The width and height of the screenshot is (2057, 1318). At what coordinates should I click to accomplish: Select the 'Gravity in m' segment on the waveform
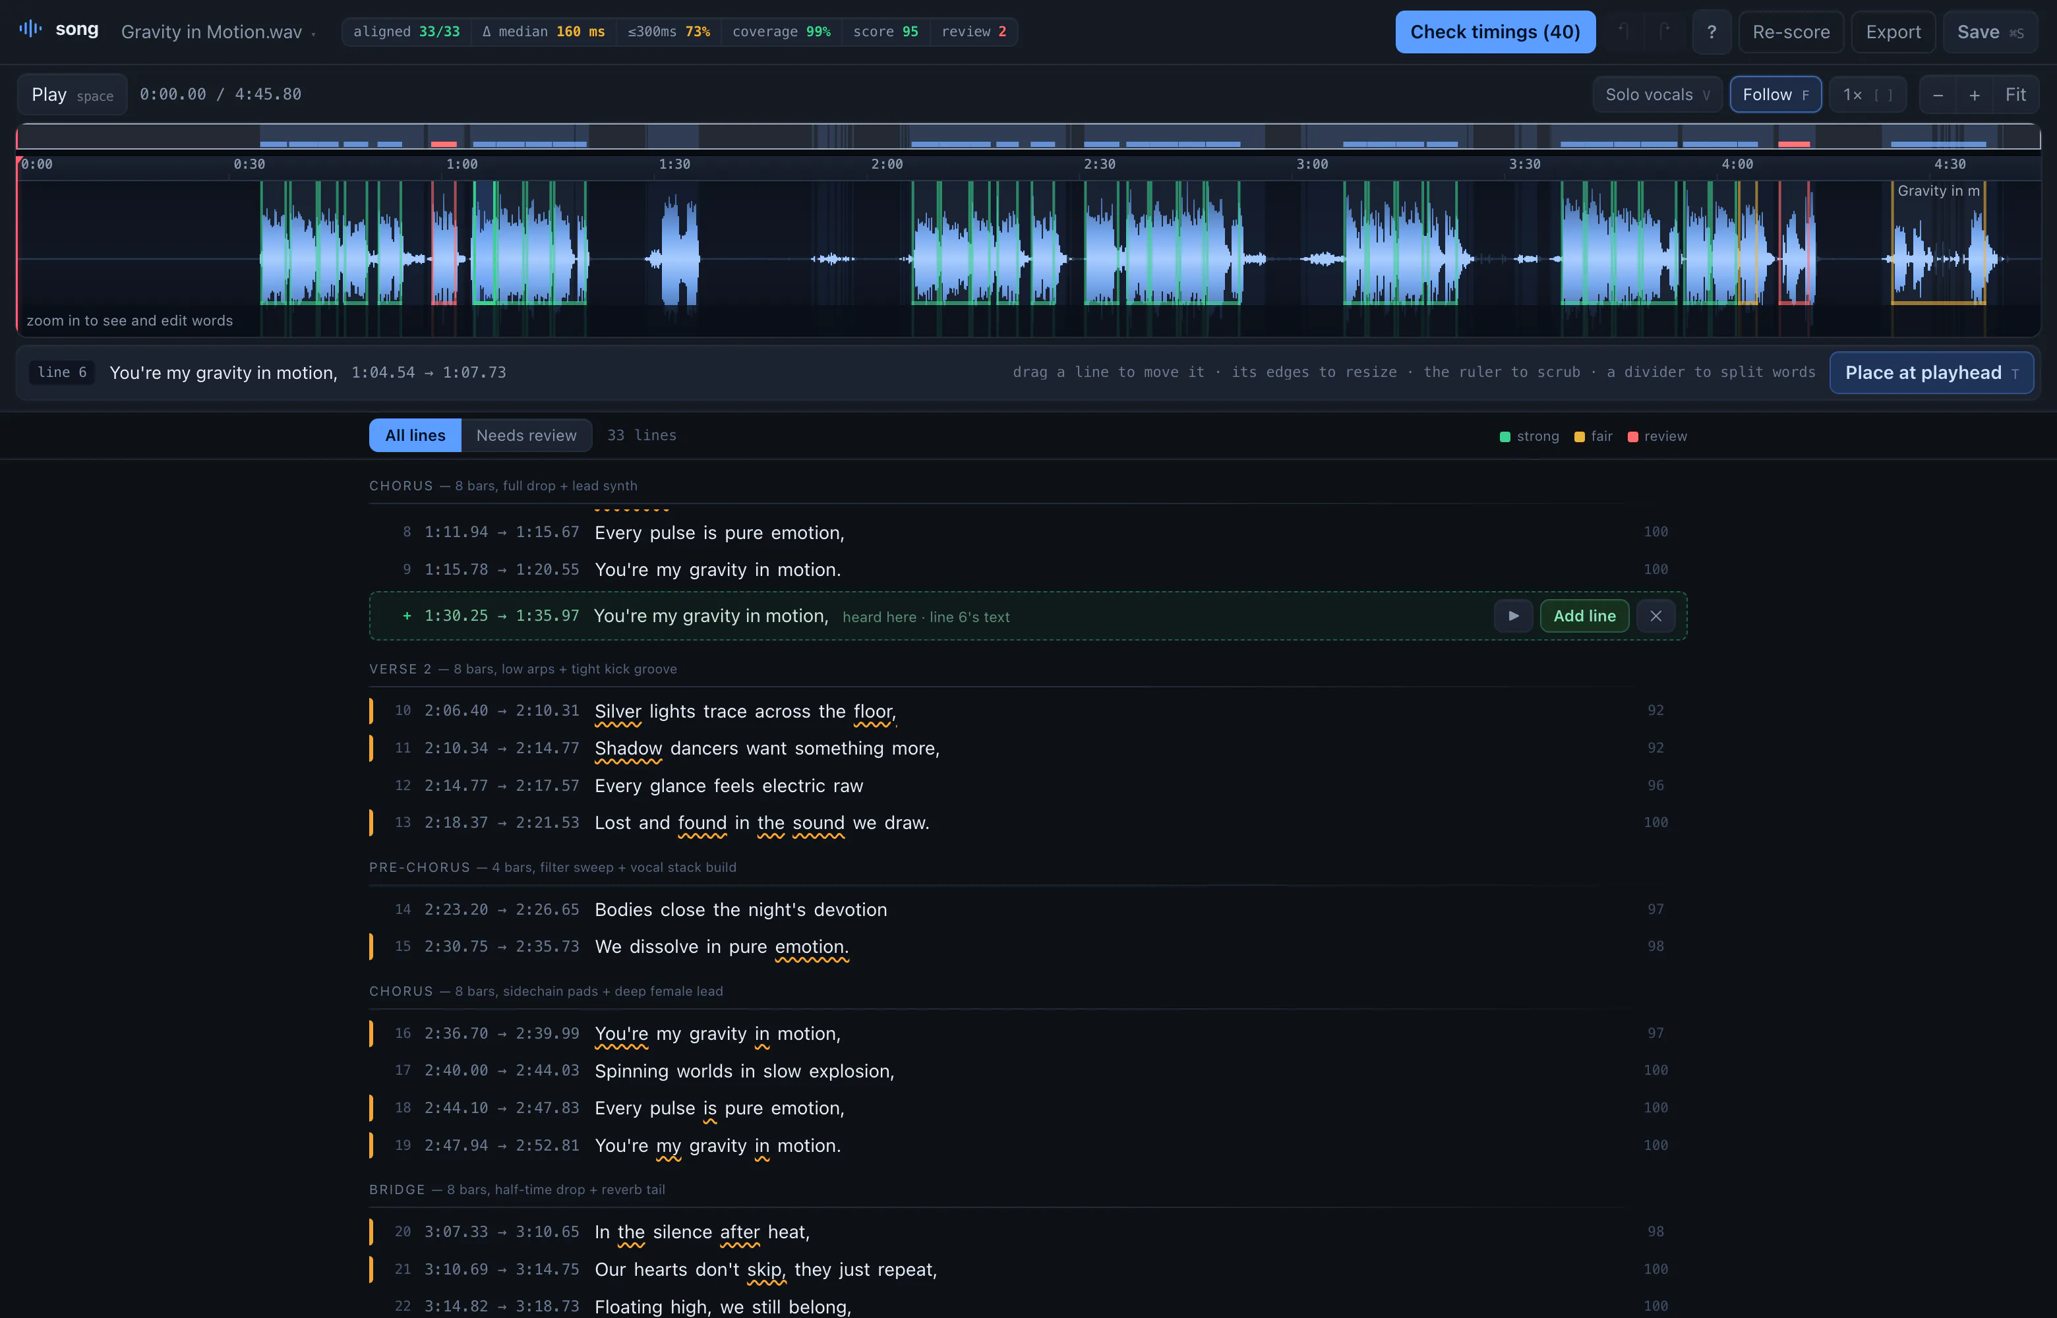click(1938, 243)
